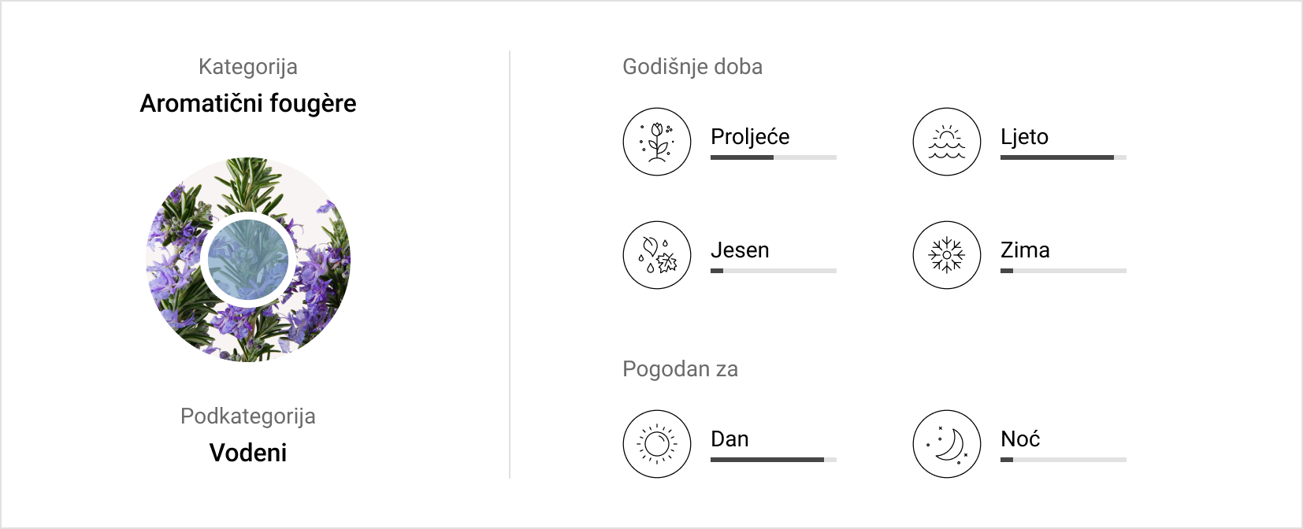Click the Zima snowflake icon
1303x529 pixels.
tap(947, 255)
